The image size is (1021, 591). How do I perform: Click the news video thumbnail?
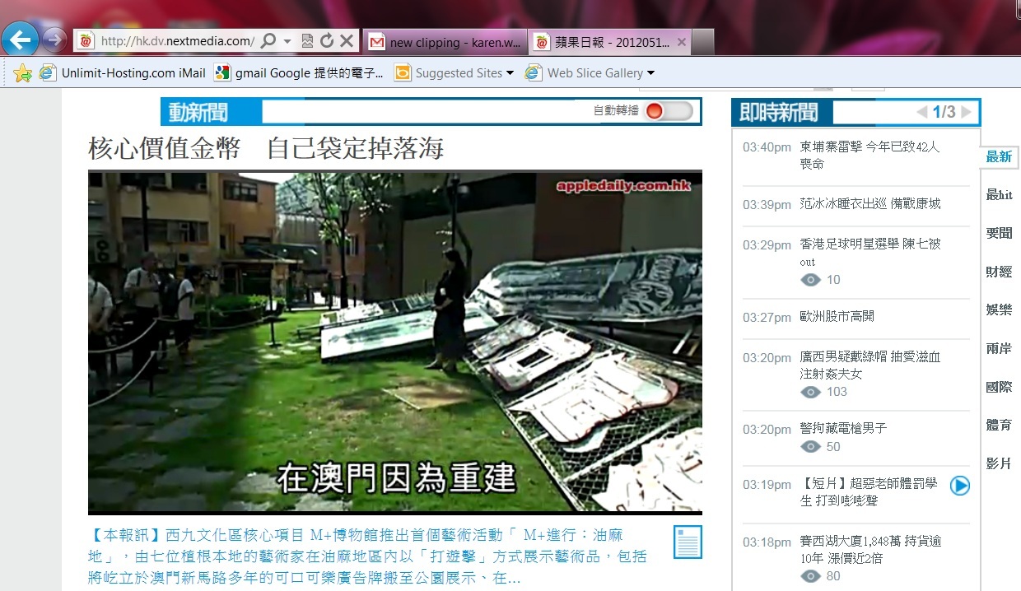click(x=394, y=342)
